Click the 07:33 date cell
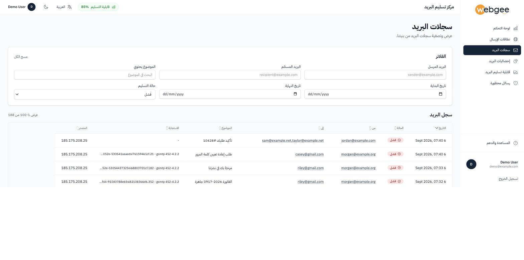Viewport: 524px width, 260px height. pos(431,168)
